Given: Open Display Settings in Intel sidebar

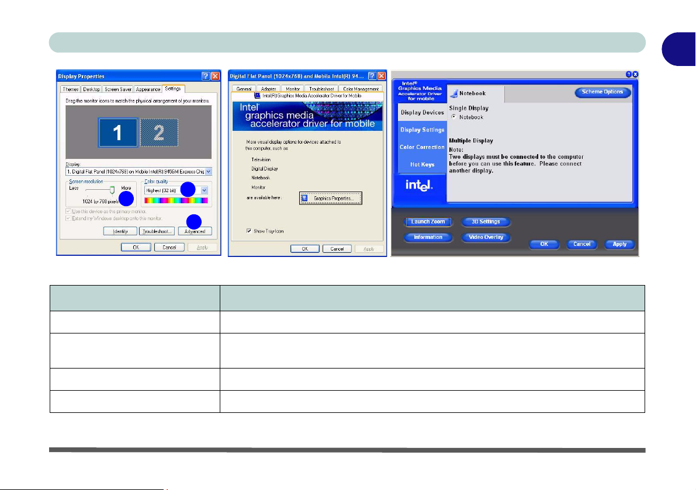Looking at the screenshot, I should coord(422,130).
